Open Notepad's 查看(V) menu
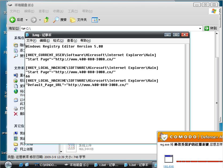 point(72,41)
